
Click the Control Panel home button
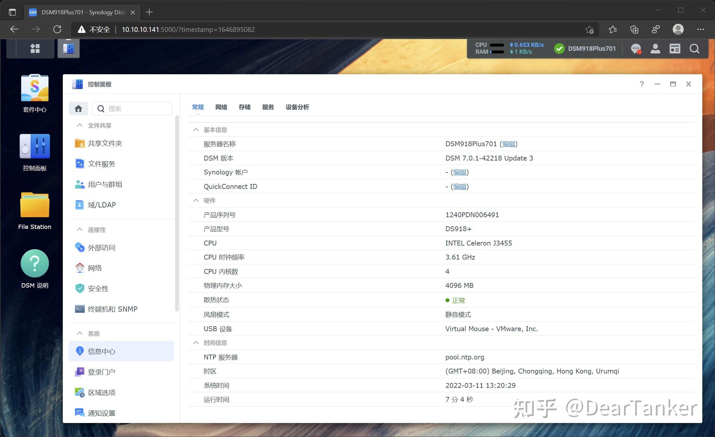[78, 108]
